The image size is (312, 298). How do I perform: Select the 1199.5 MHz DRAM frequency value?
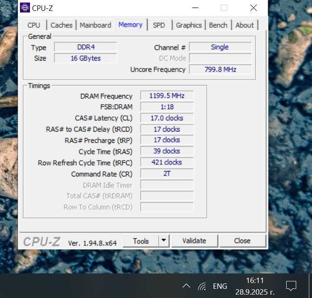(x=167, y=96)
